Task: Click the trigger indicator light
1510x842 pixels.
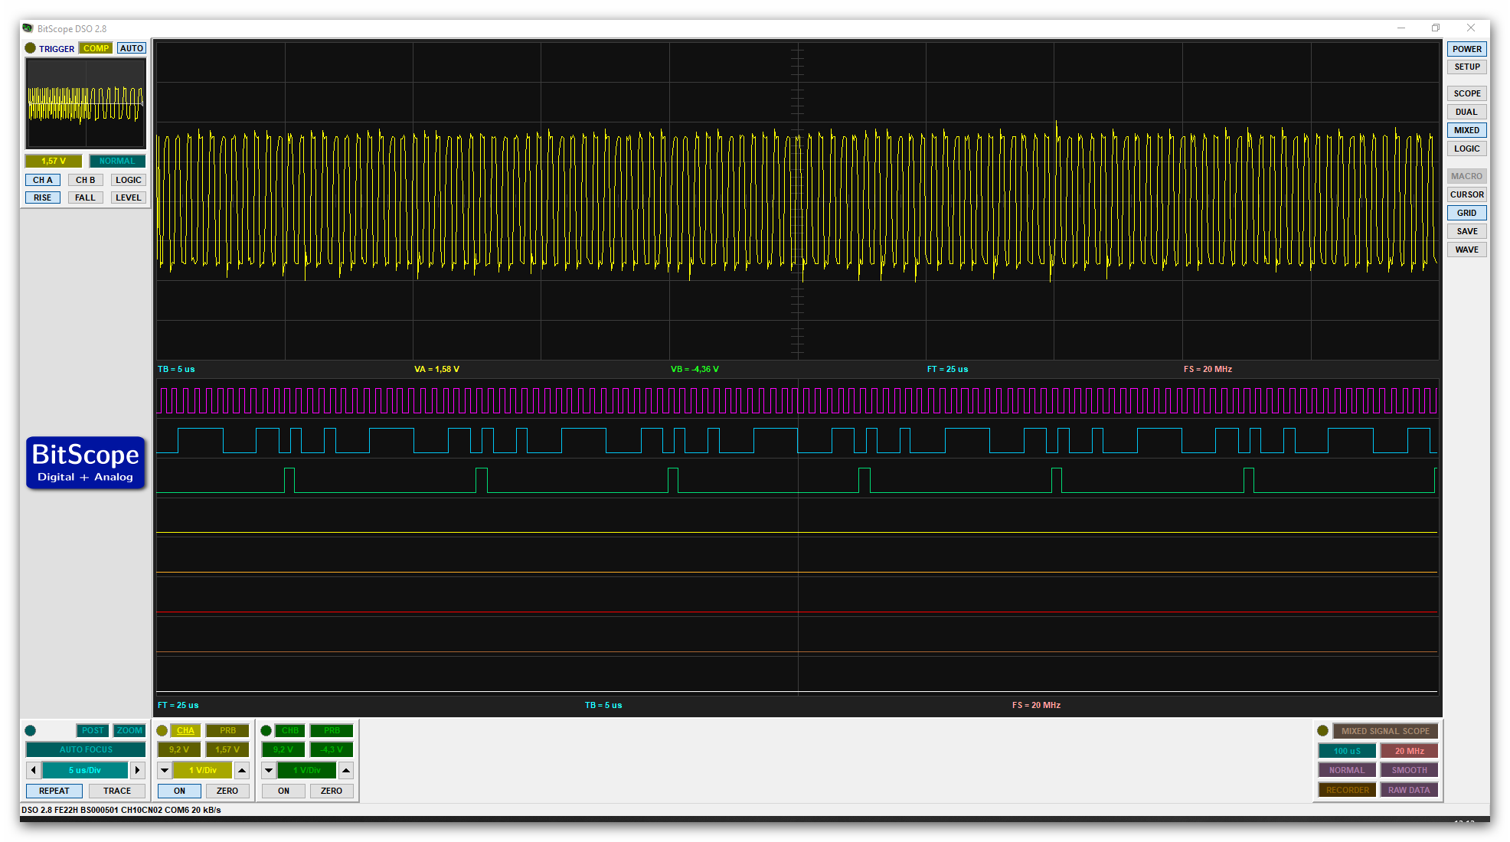Action: point(31,48)
